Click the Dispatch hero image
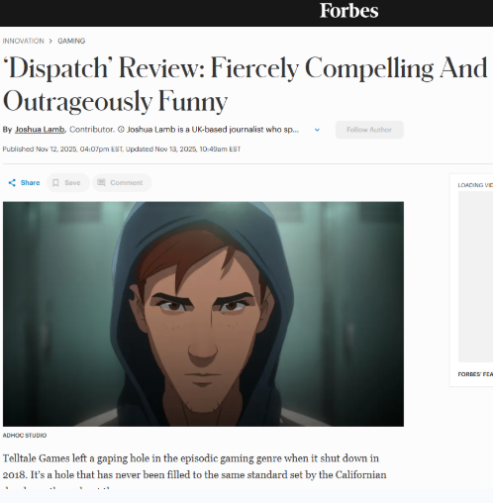 pos(203,314)
